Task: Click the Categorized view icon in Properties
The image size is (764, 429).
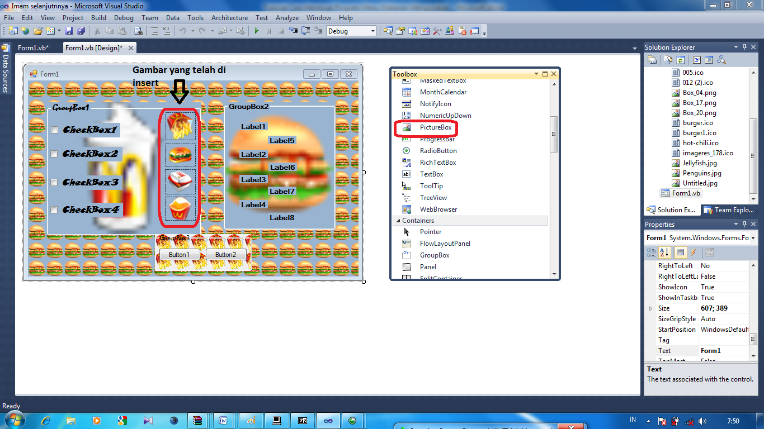Action: coord(652,252)
